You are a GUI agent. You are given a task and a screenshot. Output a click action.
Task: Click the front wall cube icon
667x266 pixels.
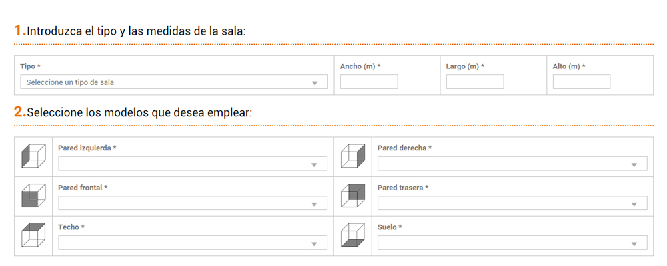pos(33,196)
